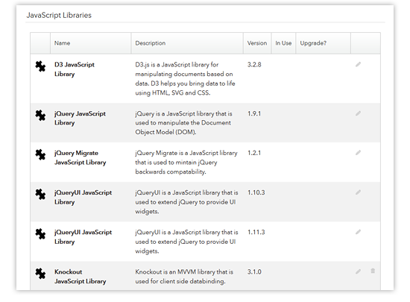410x302 pixels.
Task: Select the 'Knockout JavaScript Library' name
Action: (80, 277)
